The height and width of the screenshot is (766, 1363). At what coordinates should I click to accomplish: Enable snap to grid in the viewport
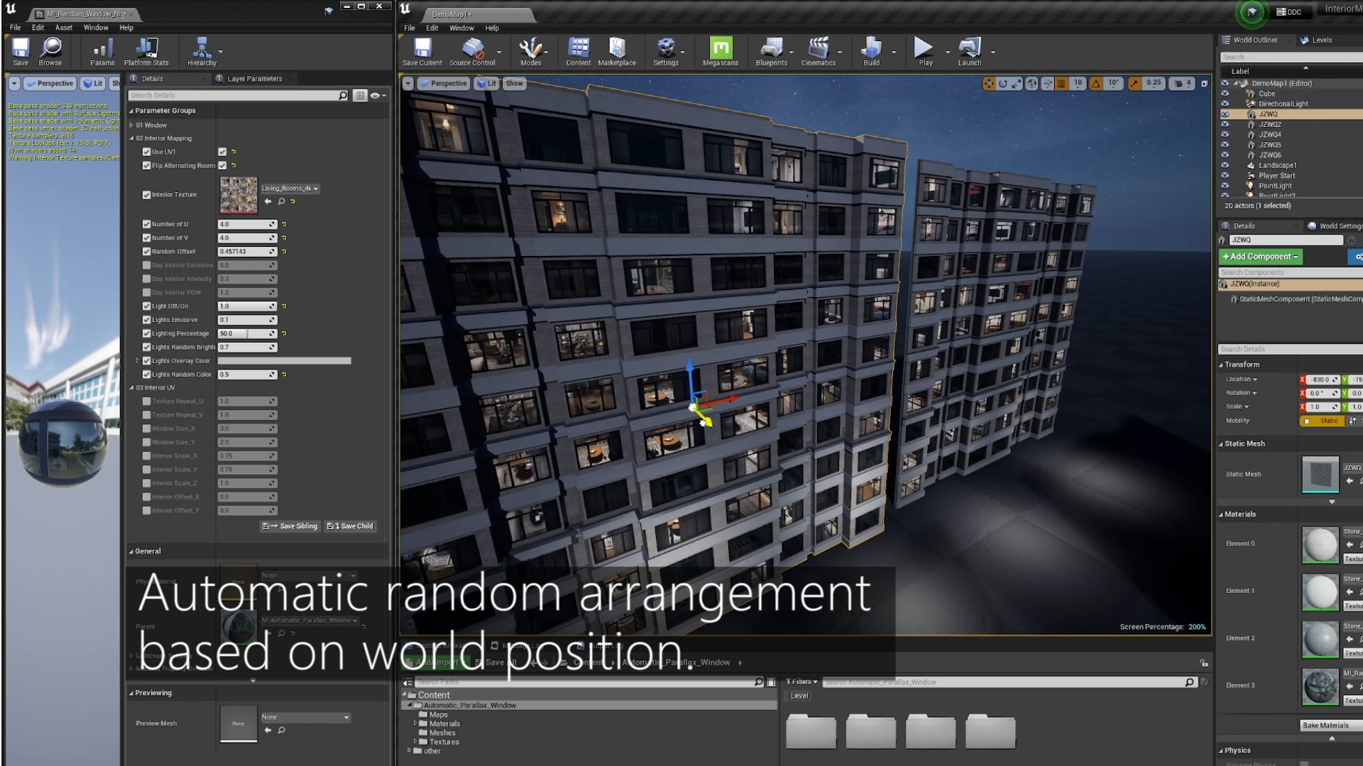(x=1060, y=83)
